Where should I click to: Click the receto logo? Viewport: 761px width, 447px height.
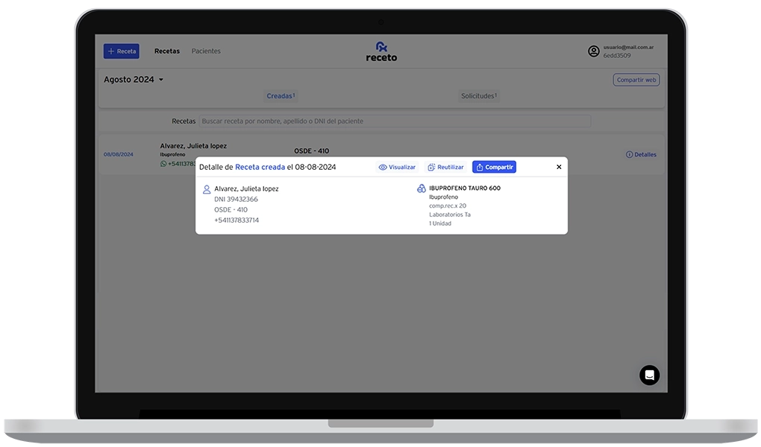pyautogui.click(x=381, y=52)
